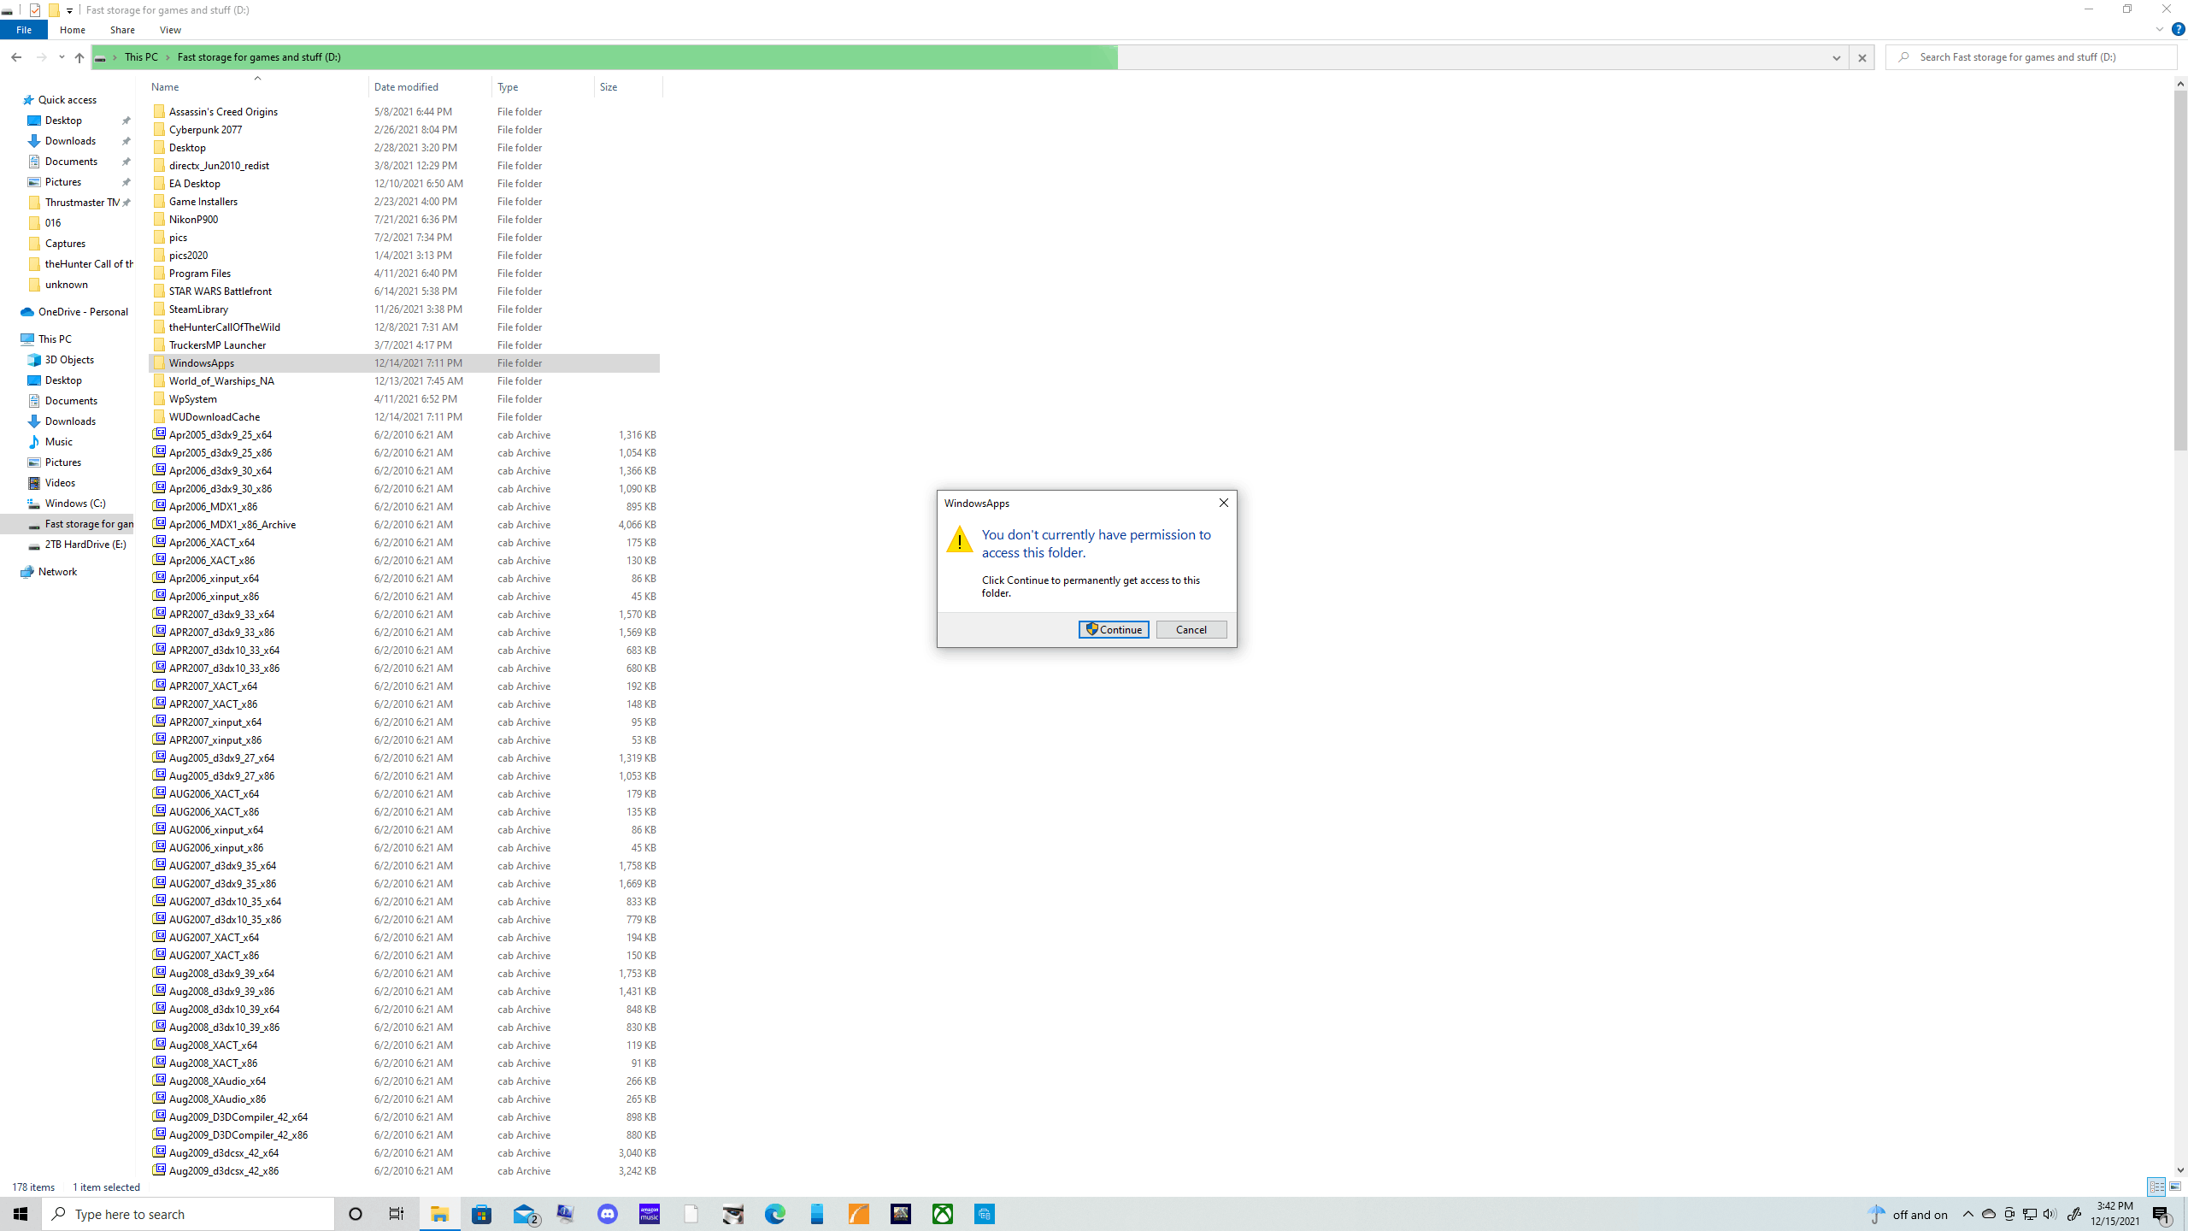The height and width of the screenshot is (1231, 2188).
Task: Switch to the Home ribbon tab
Action: (x=73, y=30)
